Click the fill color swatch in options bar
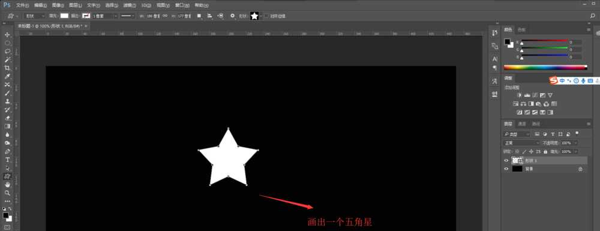The image size is (600, 231). point(64,16)
